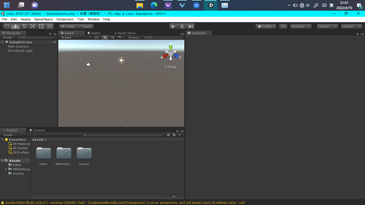Click the Step frame button
Screen dimensions: 365x205
191,26
